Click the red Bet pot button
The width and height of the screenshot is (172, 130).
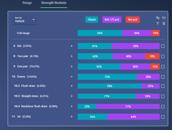[133, 20]
